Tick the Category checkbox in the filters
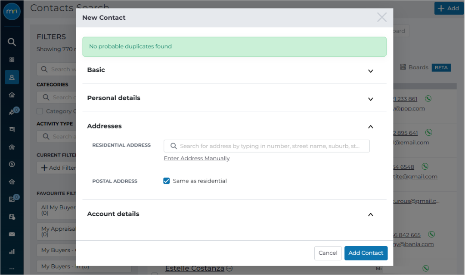465x275 pixels. 40,111
